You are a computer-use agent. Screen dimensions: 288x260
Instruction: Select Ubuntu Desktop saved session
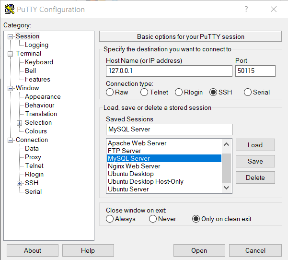164,174
